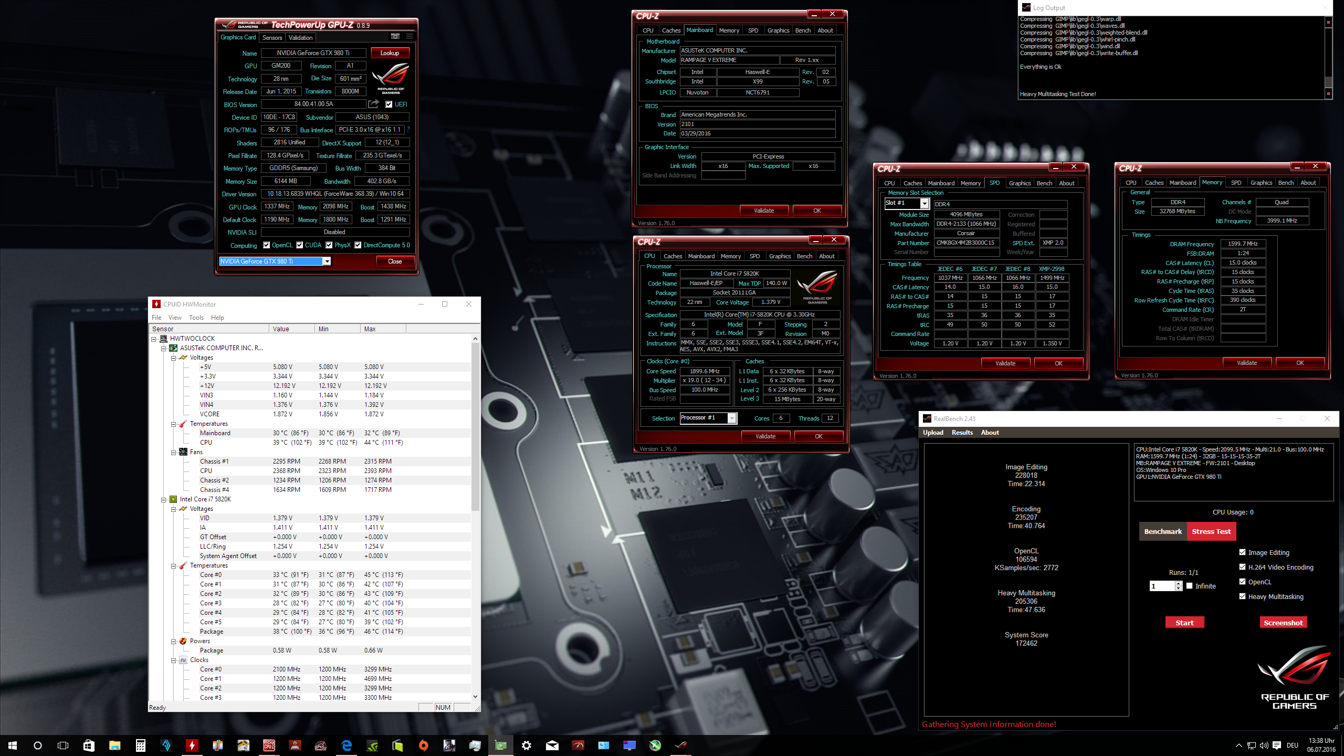Collapse the Fans group in HWMonitor
Image resolution: width=1344 pixels, height=756 pixels.
[174, 453]
